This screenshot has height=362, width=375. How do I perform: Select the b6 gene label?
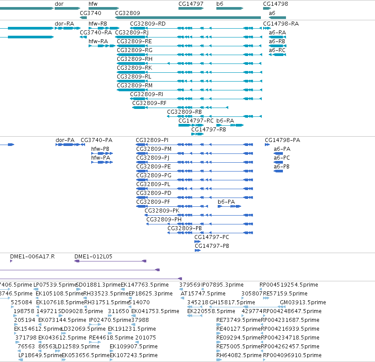pyautogui.click(x=220, y=4)
